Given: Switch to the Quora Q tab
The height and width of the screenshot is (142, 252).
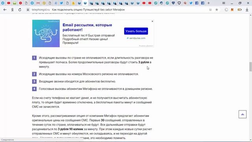Looking at the screenshot, I should click(185, 3).
